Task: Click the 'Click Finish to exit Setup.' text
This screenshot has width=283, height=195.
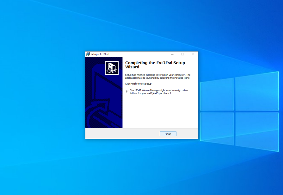Action: pyautogui.click(x=138, y=84)
